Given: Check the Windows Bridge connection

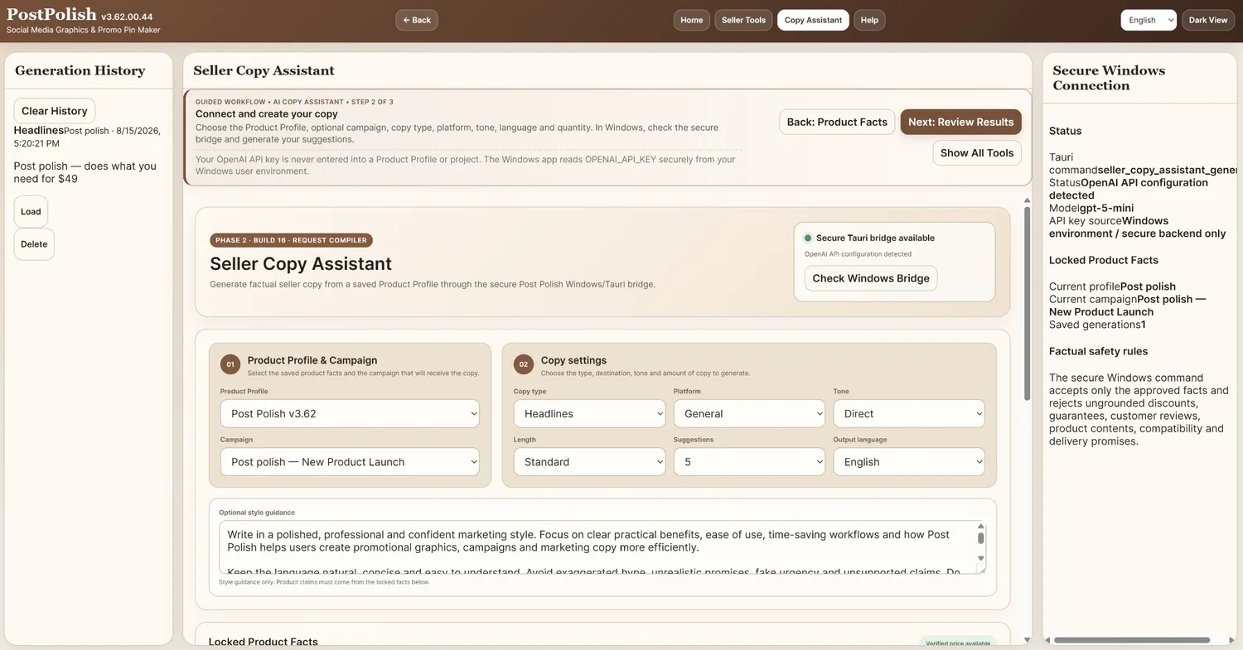Looking at the screenshot, I should pos(871,278).
